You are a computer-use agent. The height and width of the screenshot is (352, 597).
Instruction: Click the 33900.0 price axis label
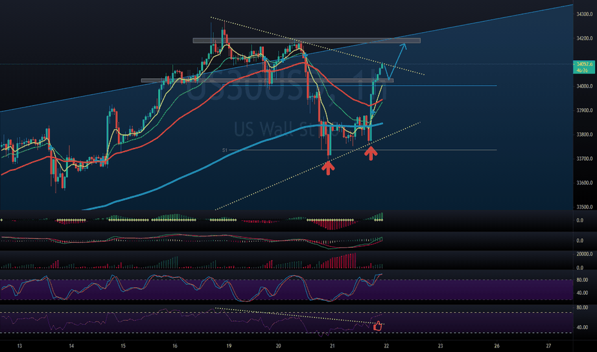(x=584, y=110)
